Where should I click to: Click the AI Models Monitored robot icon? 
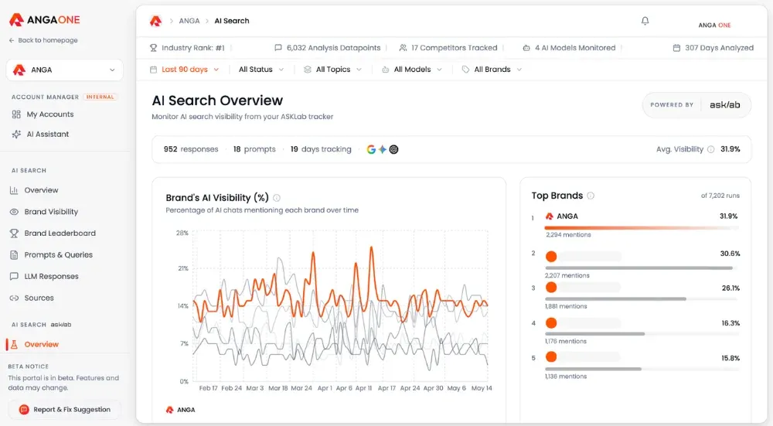(526, 48)
